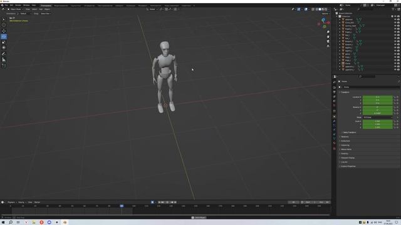This screenshot has width=401, height=225.
Task: Toggle Collection exclude-from-view-layer checkbox
Action: pyautogui.click(x=392, y=16)
